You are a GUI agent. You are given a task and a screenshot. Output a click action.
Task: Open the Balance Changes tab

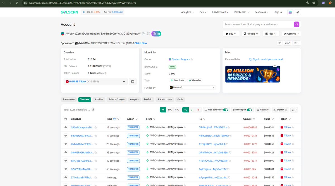click(117, 99)
